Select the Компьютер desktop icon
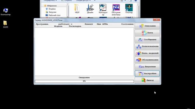 [x=5, y=12]
